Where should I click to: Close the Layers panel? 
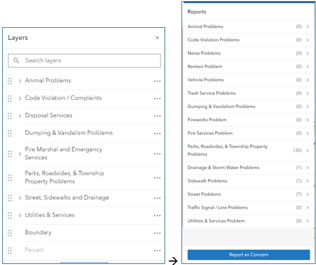[x=157, y=38]
